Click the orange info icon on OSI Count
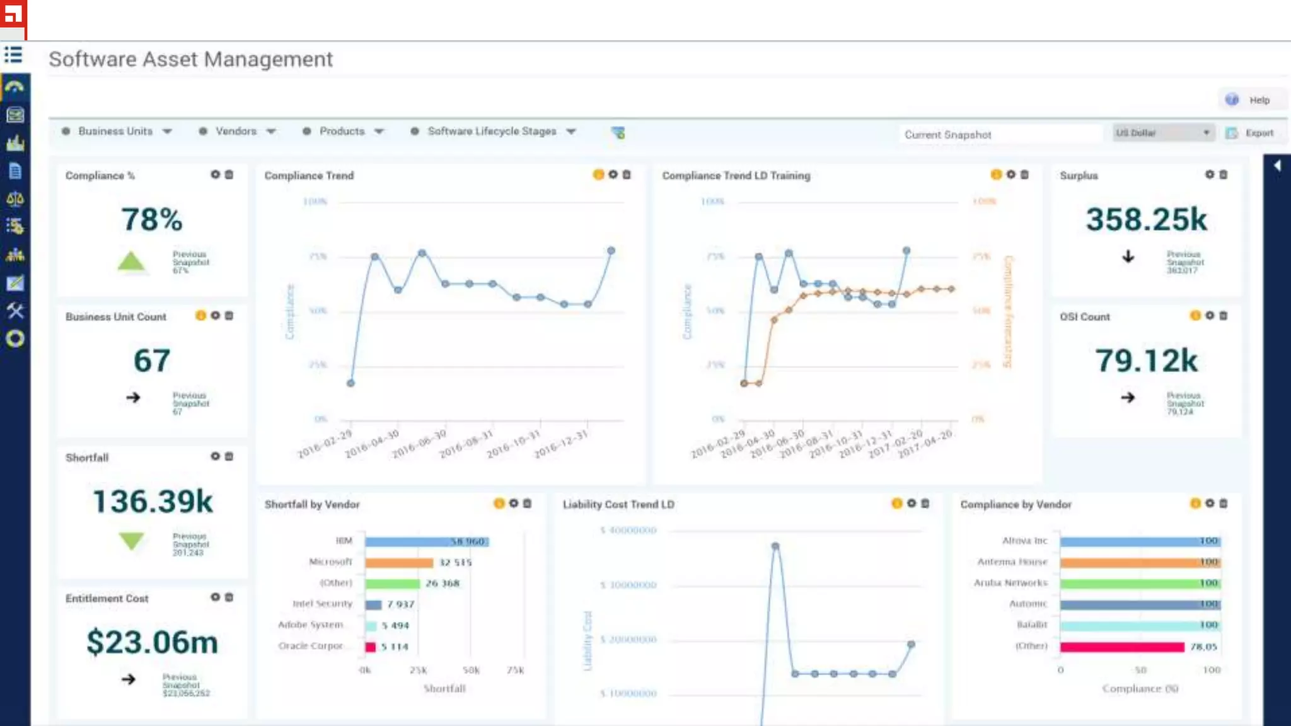 click(1195, 316)
